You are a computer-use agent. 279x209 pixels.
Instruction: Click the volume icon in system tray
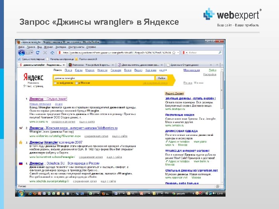214,194
